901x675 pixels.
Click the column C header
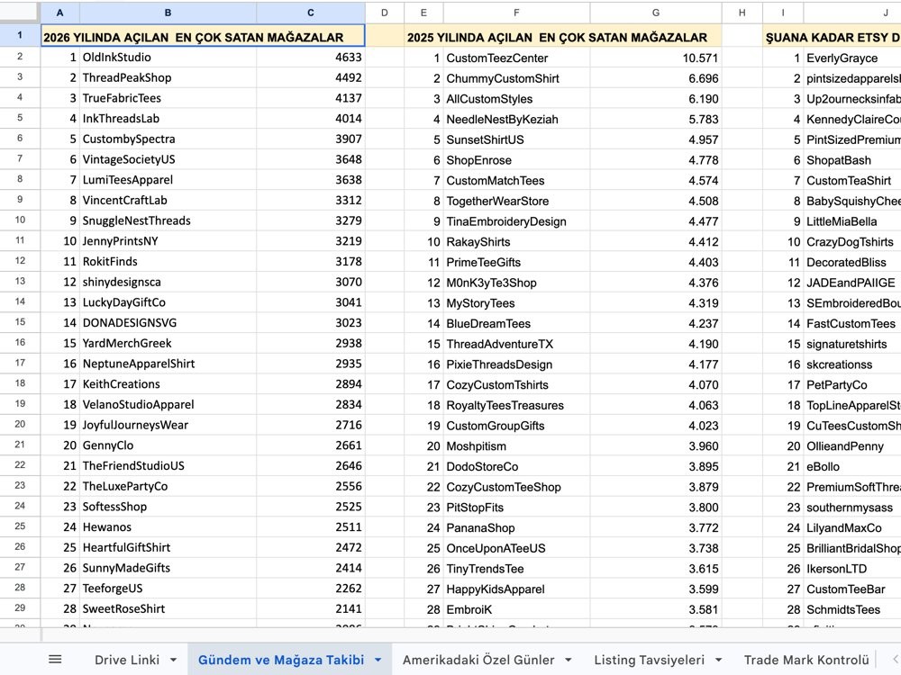(311, 13)
